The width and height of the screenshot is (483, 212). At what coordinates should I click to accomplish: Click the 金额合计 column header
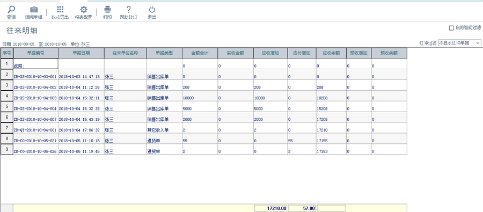pos(200,53)
